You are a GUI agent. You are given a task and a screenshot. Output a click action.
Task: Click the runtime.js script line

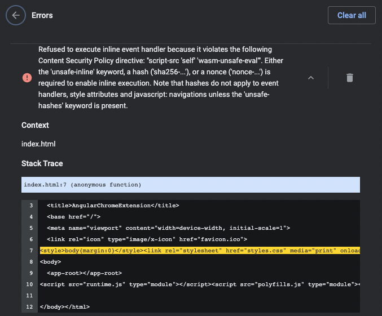[200, 284]
